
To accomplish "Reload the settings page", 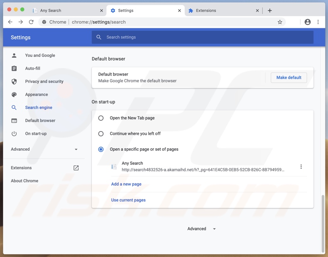I will point(31,22).
